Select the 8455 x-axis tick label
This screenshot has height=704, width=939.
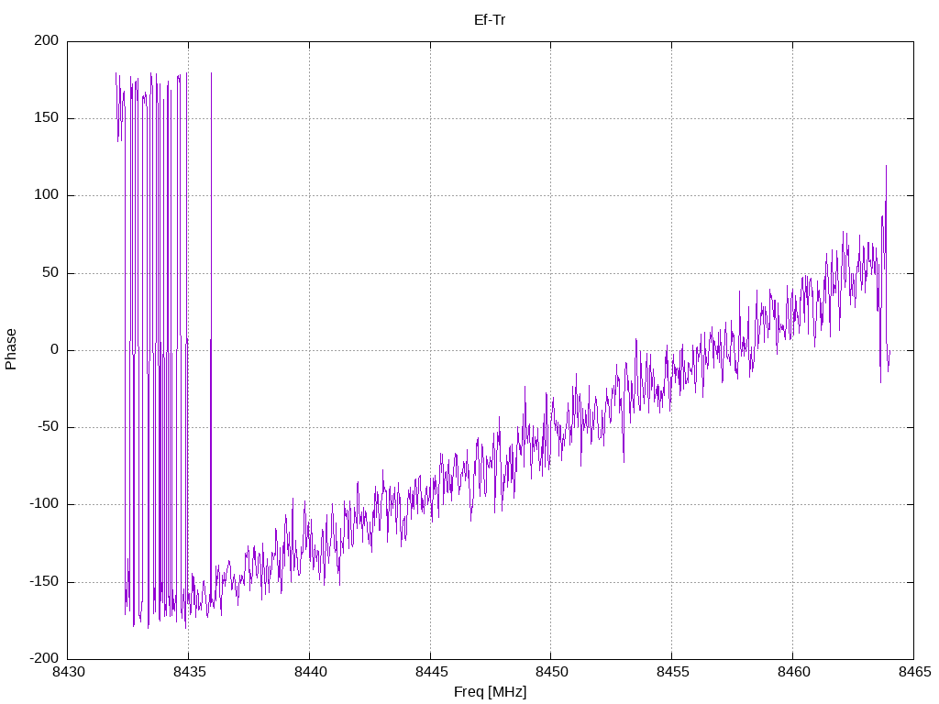click(x=671, y=672)
